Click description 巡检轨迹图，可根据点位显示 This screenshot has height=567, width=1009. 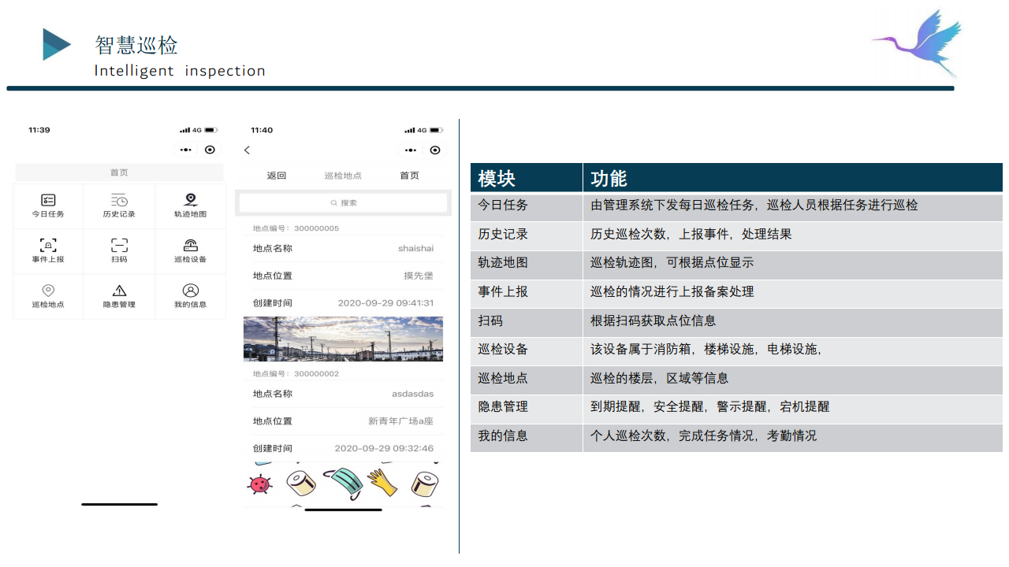click(x=672, y=262)
